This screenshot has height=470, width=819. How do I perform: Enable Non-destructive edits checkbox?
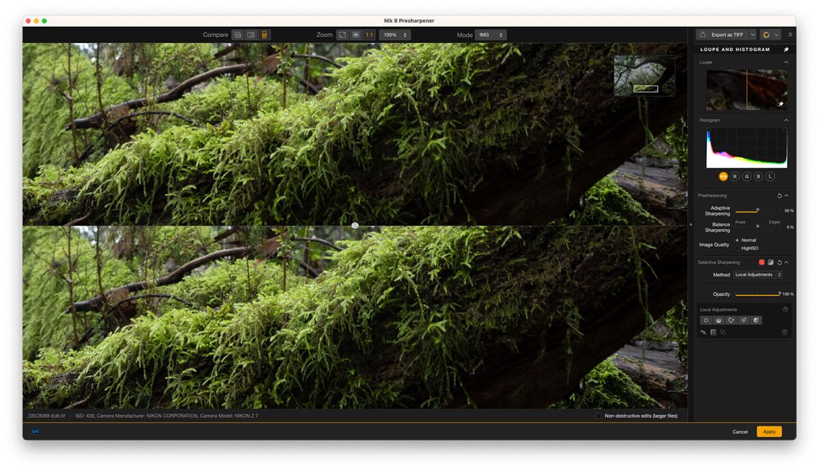[599, 415]
